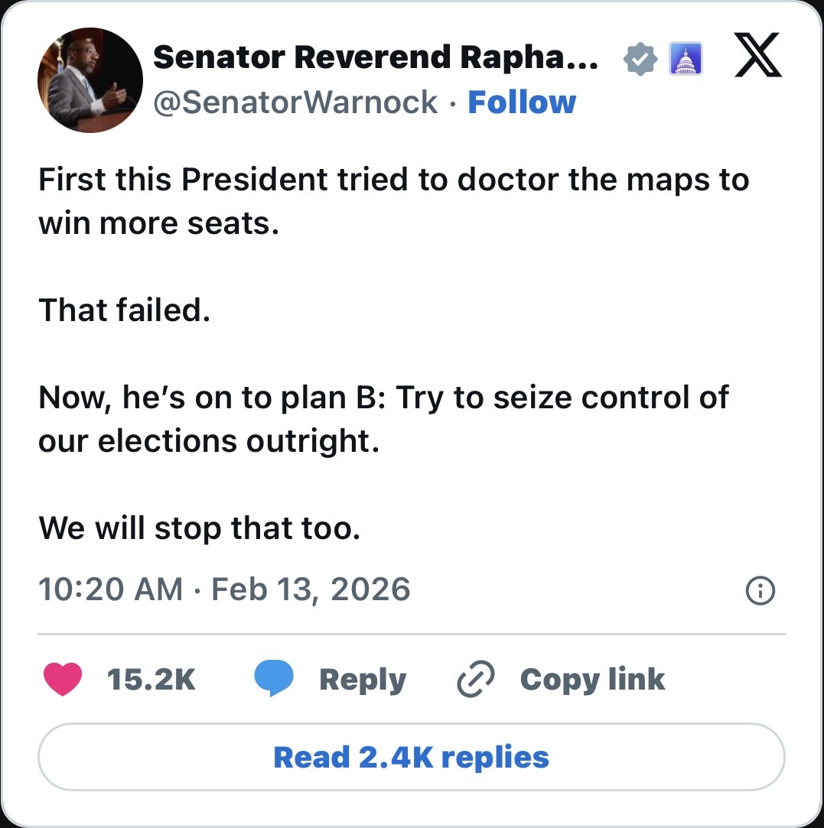The width and height of the screenshot is (824, 828).
Task: Open the 10:20 AM Feb 13, 2026 timestamp
Action: pos(224,589)
